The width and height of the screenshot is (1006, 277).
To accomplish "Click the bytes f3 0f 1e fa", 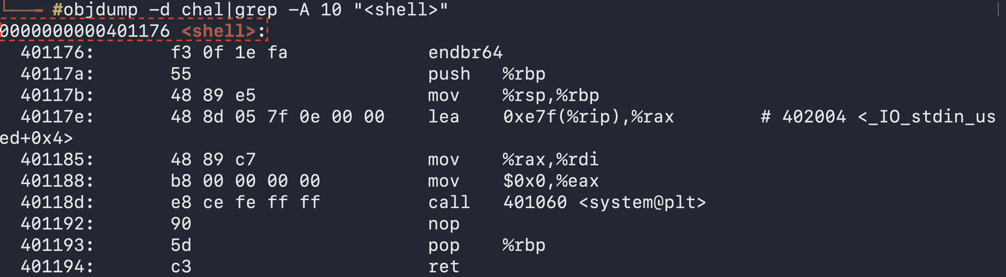I will point(229,52).
